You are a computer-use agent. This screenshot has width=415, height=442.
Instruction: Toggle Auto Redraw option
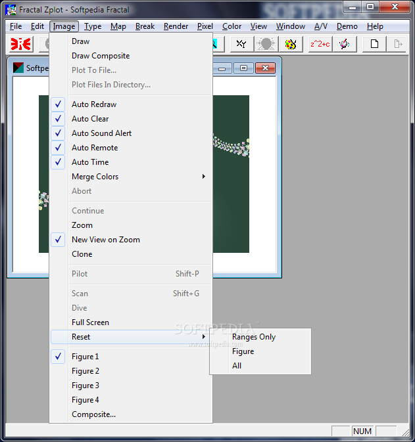point(132,104)
